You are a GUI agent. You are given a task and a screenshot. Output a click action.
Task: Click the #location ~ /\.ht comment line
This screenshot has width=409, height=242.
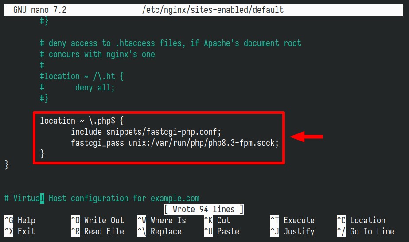point(82,76)
